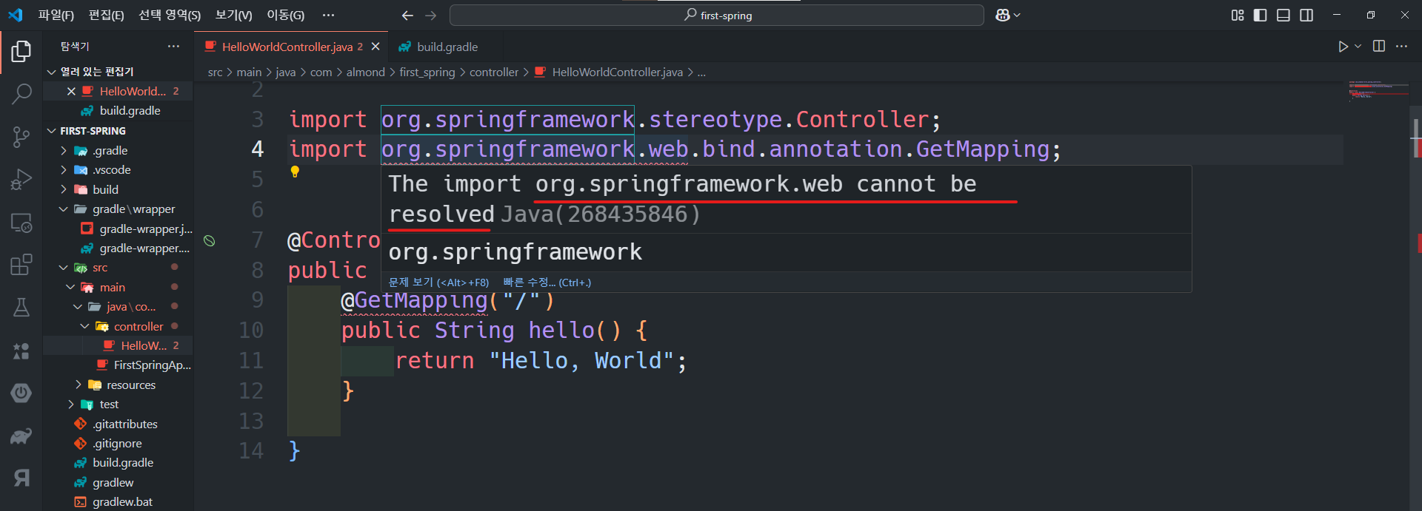This screenshot has width=1422, height=511.
Task: Open gradlew file in tree
Action: (113, 483)
